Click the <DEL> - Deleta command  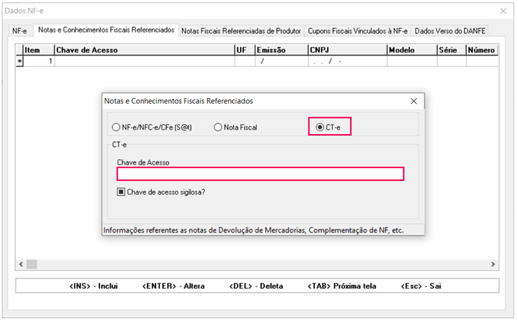256,286
